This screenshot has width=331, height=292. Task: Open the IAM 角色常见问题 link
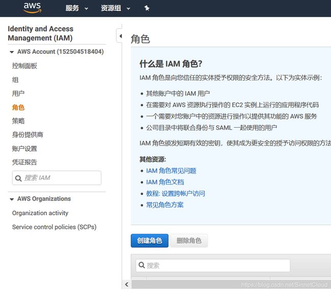[171, 171]
